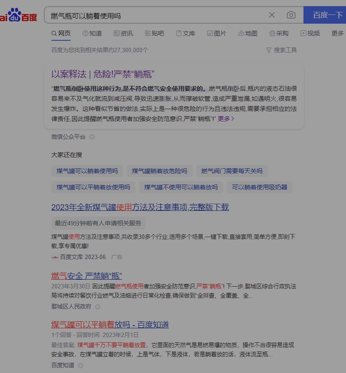Screen dimensions: 346x373
Task: Select related search 可以躺着使用吸奶器
Action: [x=260, y=187]
